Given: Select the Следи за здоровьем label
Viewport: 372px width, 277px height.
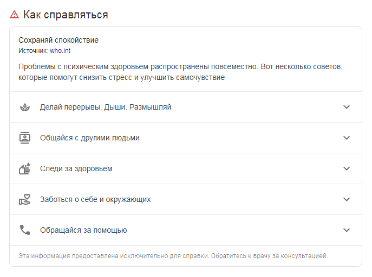Looking at the screenshot, I should (x=76, y=168).
